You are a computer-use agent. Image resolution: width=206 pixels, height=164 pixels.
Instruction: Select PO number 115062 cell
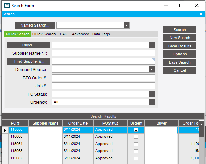pyautogui.click(x=18, y=158)
